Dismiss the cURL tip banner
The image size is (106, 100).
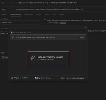pos(82,37)
